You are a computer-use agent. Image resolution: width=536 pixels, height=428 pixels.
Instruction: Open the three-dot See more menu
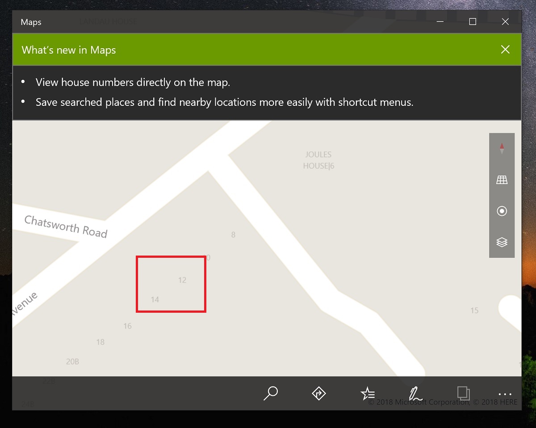[x=505, y=394]
